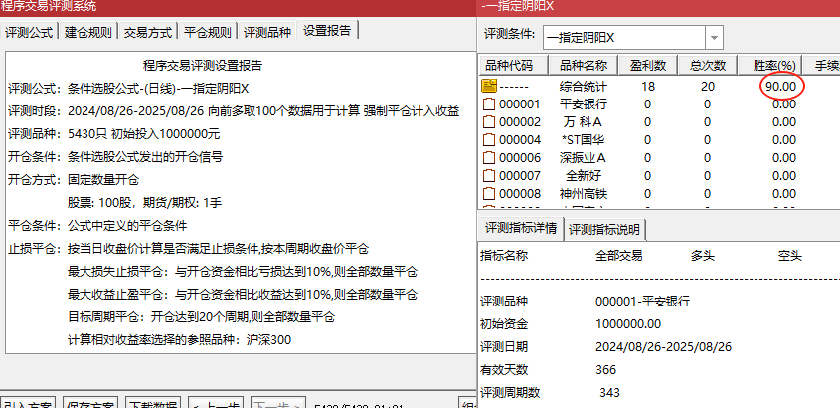840x408 pixels.
Task: Click the document icon for stock 000004
Action: tap(489, 139)
